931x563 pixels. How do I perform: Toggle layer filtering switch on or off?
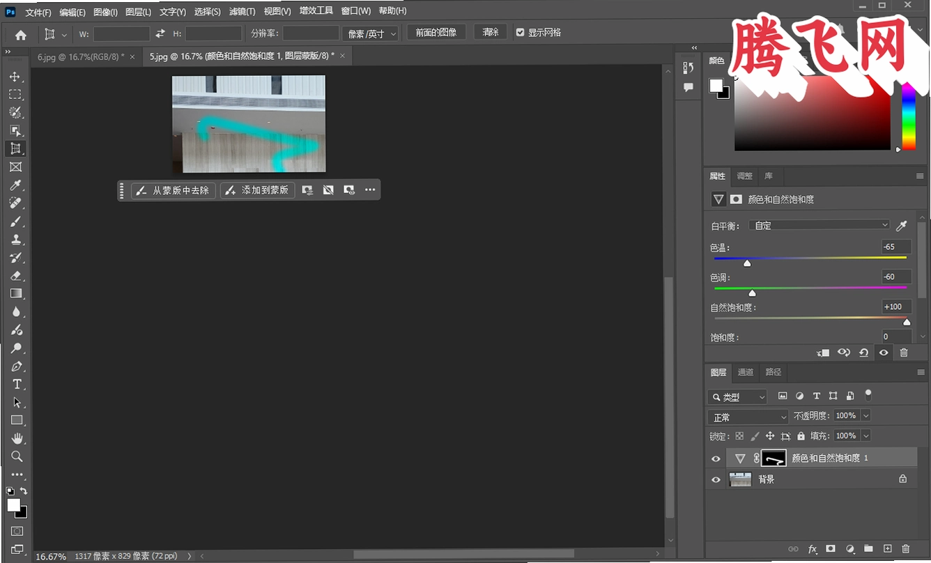click(868, 395)
